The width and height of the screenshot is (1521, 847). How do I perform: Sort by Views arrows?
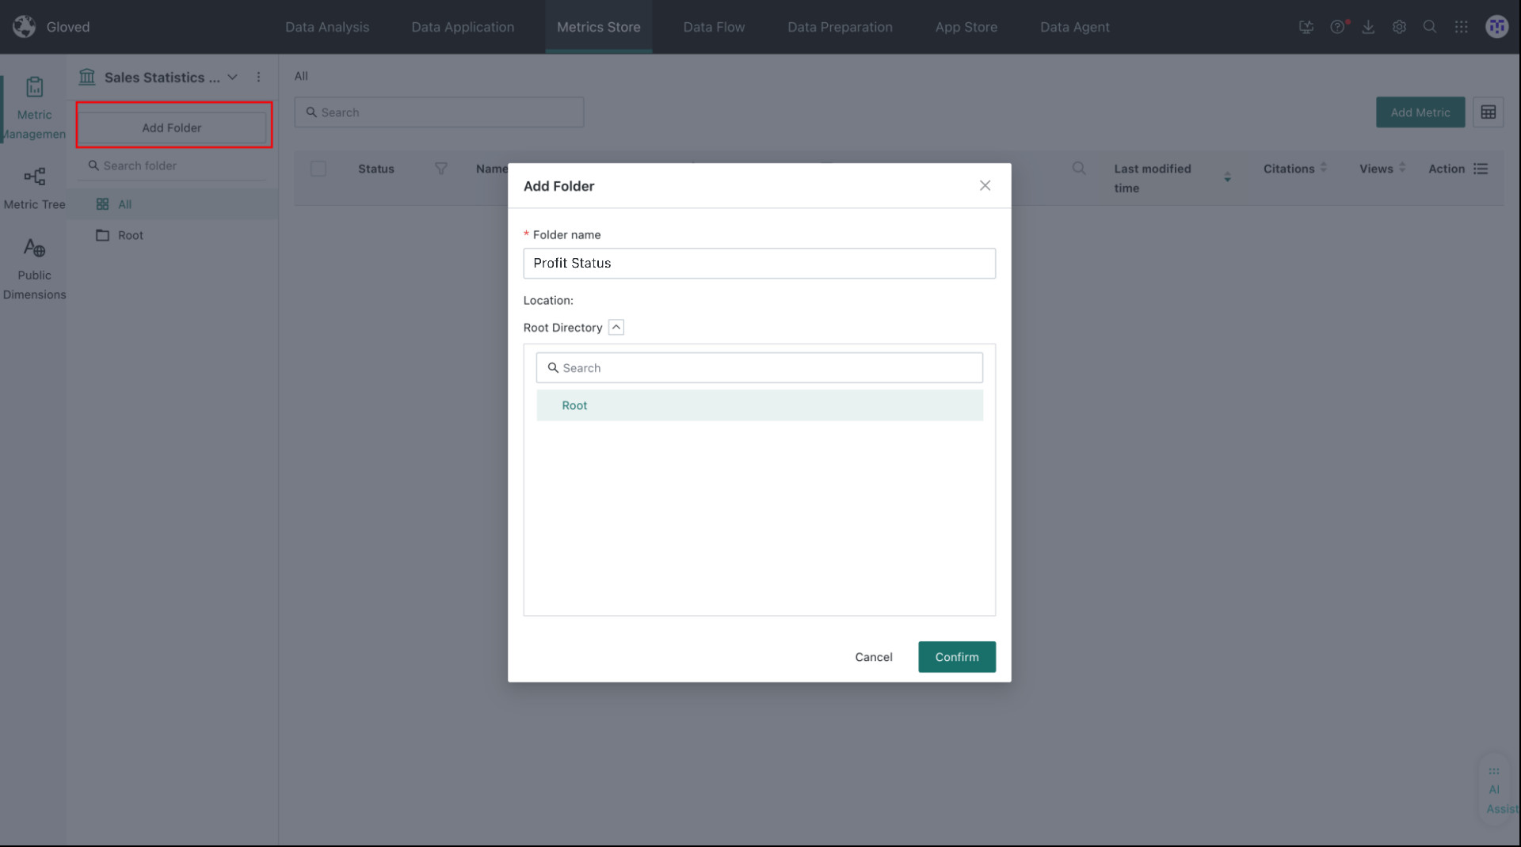pyautogui.click(x=1402, y=168)
